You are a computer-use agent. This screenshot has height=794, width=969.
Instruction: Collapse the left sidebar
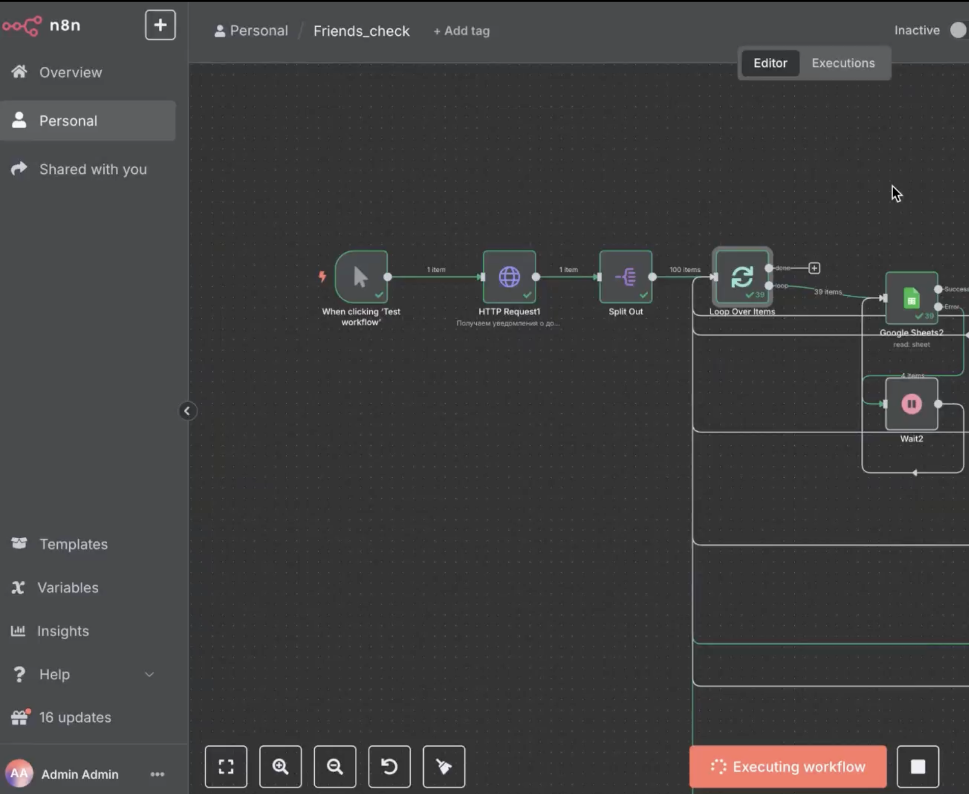[187, 411]
